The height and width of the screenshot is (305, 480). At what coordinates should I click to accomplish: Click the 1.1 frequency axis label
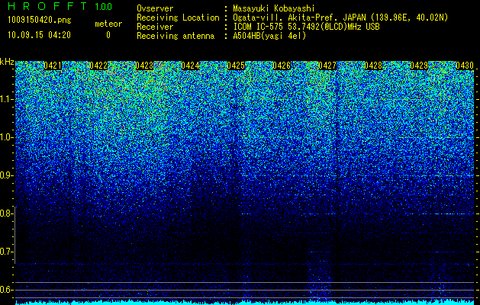tap(7, 99)
